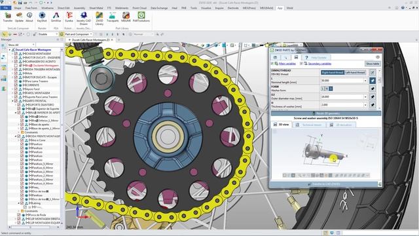Select washer form S option
This screenshot has height=236, width=419.
[331, 88]
